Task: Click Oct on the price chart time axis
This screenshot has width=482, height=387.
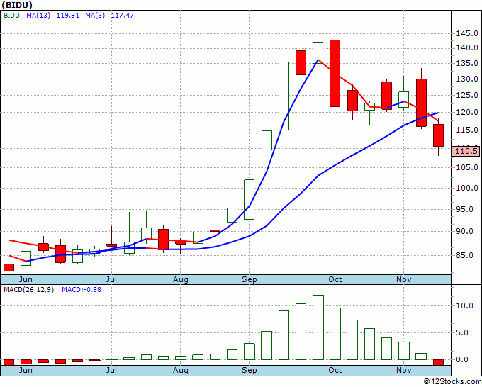Action: (x=335, y=279)
